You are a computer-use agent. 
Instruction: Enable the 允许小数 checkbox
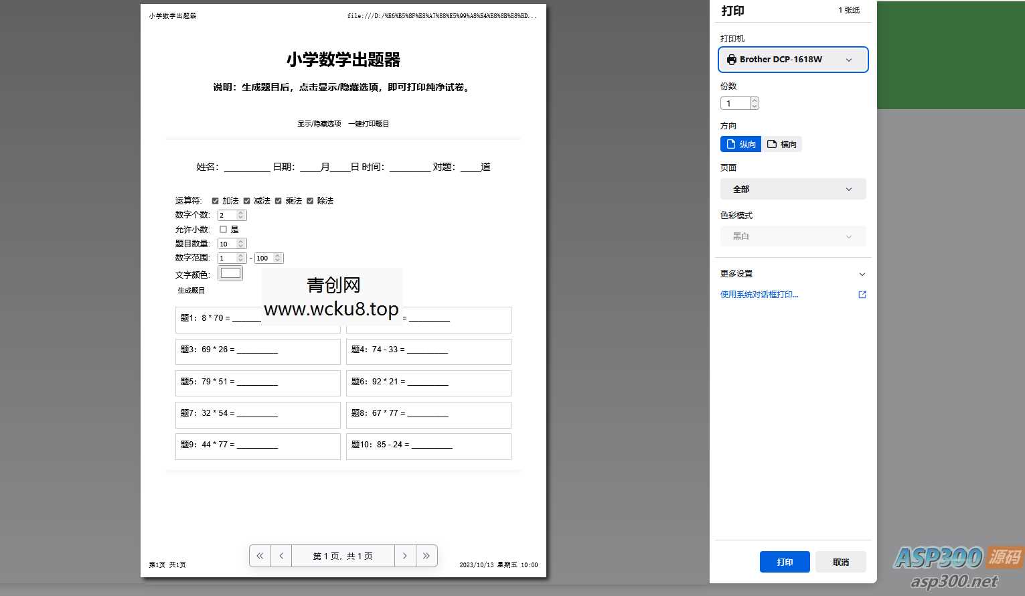coord(222,229)
